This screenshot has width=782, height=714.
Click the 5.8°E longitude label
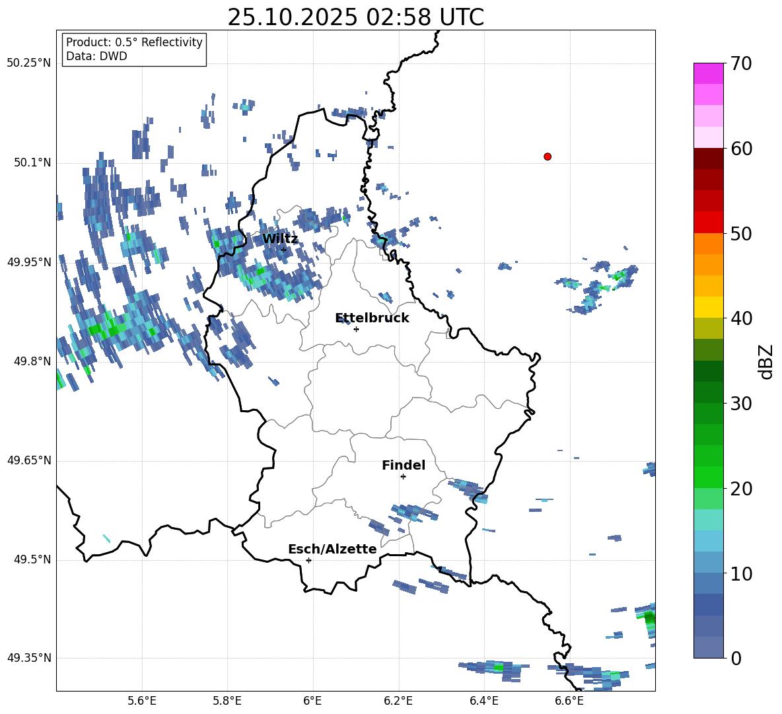[227, 701]
